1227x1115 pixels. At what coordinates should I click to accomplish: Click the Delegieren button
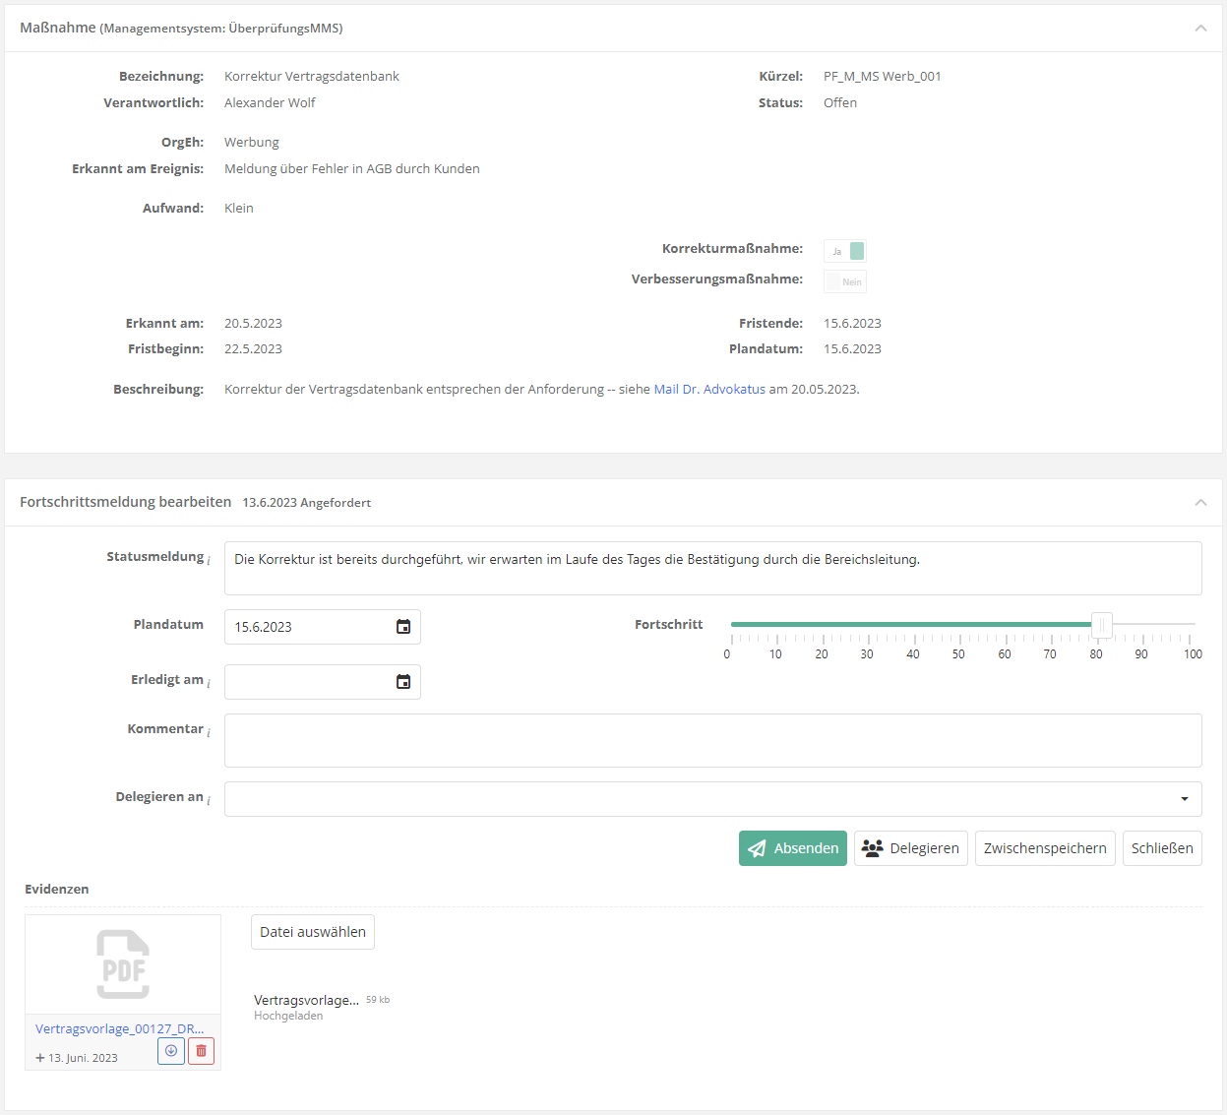tap(911, 848)
